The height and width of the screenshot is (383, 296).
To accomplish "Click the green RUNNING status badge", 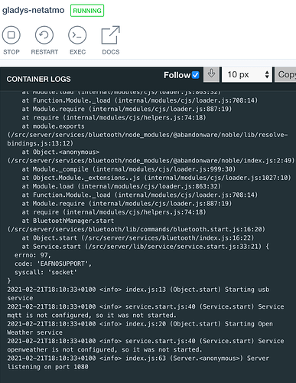I will [87, 11].
